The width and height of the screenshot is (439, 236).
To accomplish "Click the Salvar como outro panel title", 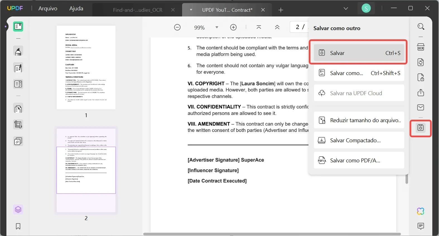I will (x=337, y=28).
